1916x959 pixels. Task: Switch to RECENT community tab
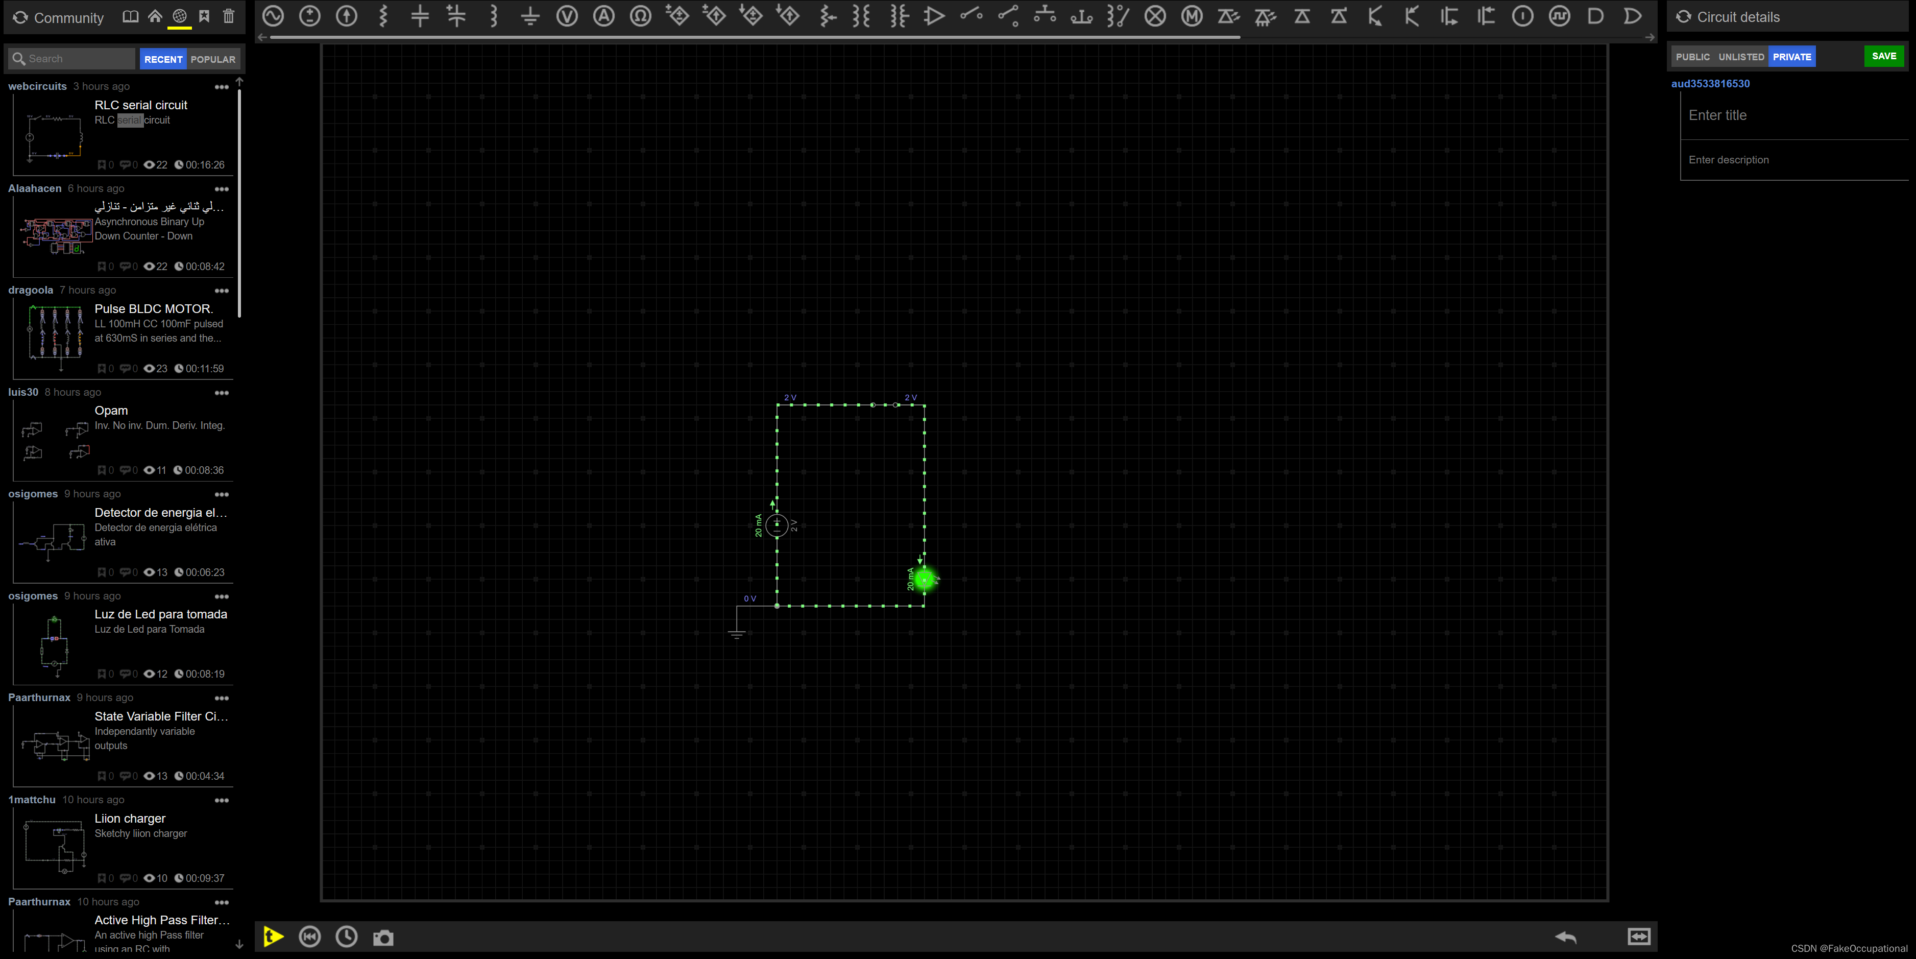coord(163,59)
